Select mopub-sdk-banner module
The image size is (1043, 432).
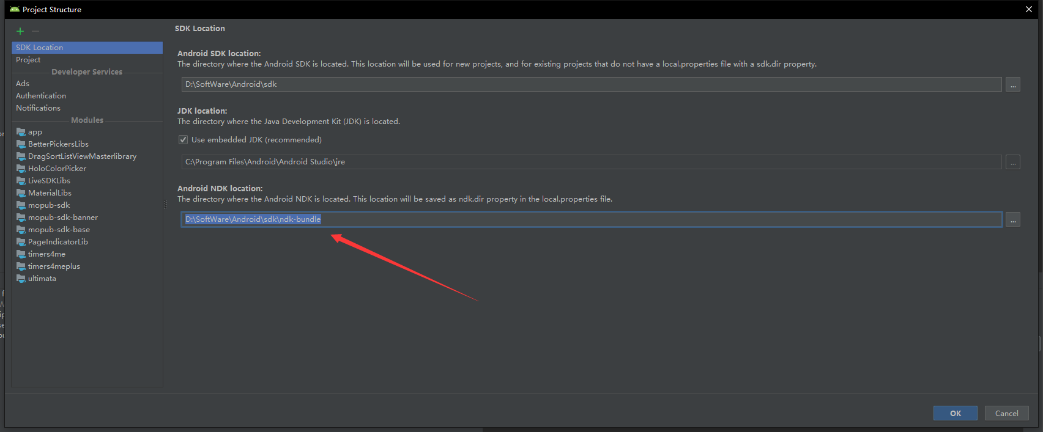87,218
